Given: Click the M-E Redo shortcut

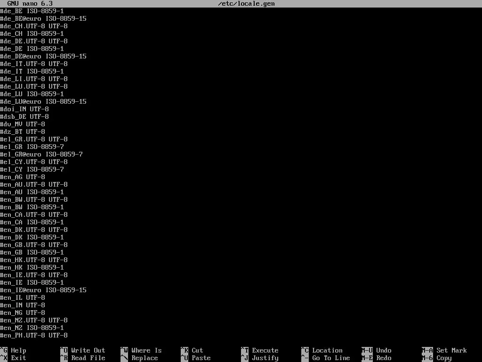Looking at the screenshot, I should pyautogui.click(x=377, y=358).
